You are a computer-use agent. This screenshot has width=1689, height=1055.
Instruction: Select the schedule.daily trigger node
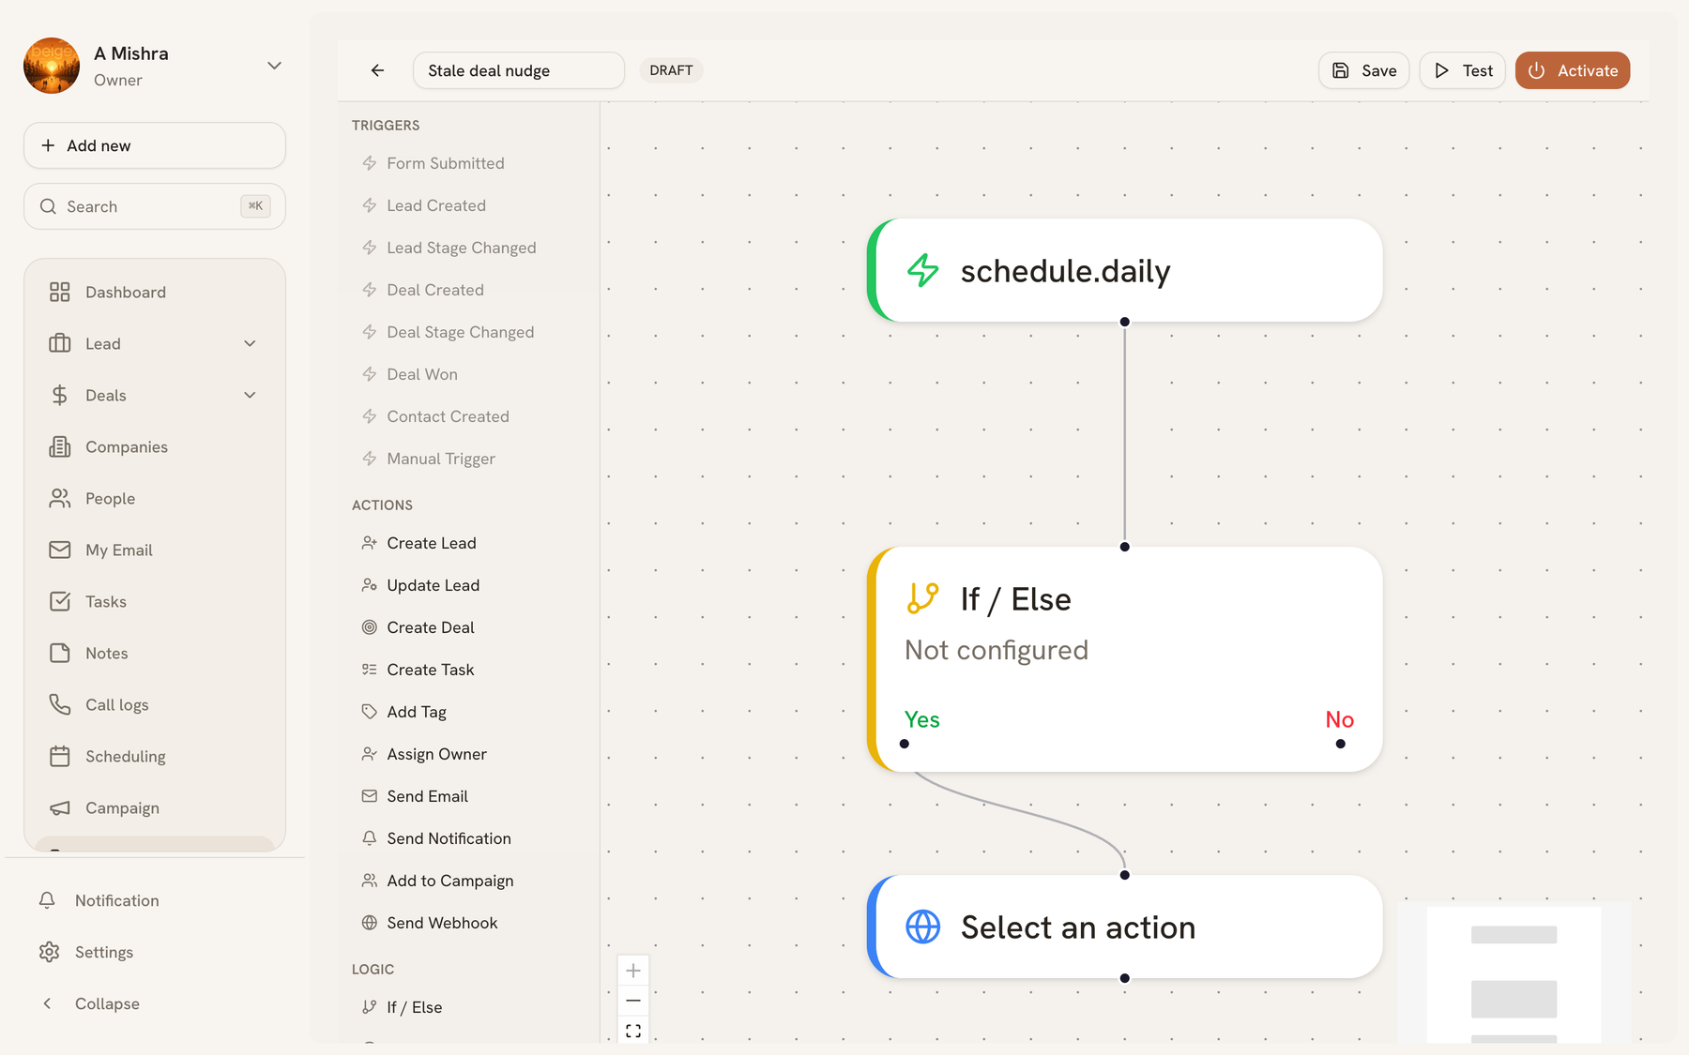pyautogui.click(x=1124, y=270)
